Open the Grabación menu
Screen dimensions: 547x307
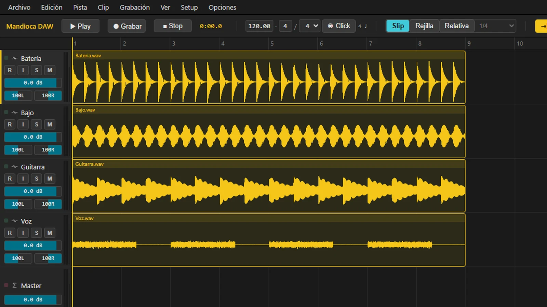click(x=135, y=7)
